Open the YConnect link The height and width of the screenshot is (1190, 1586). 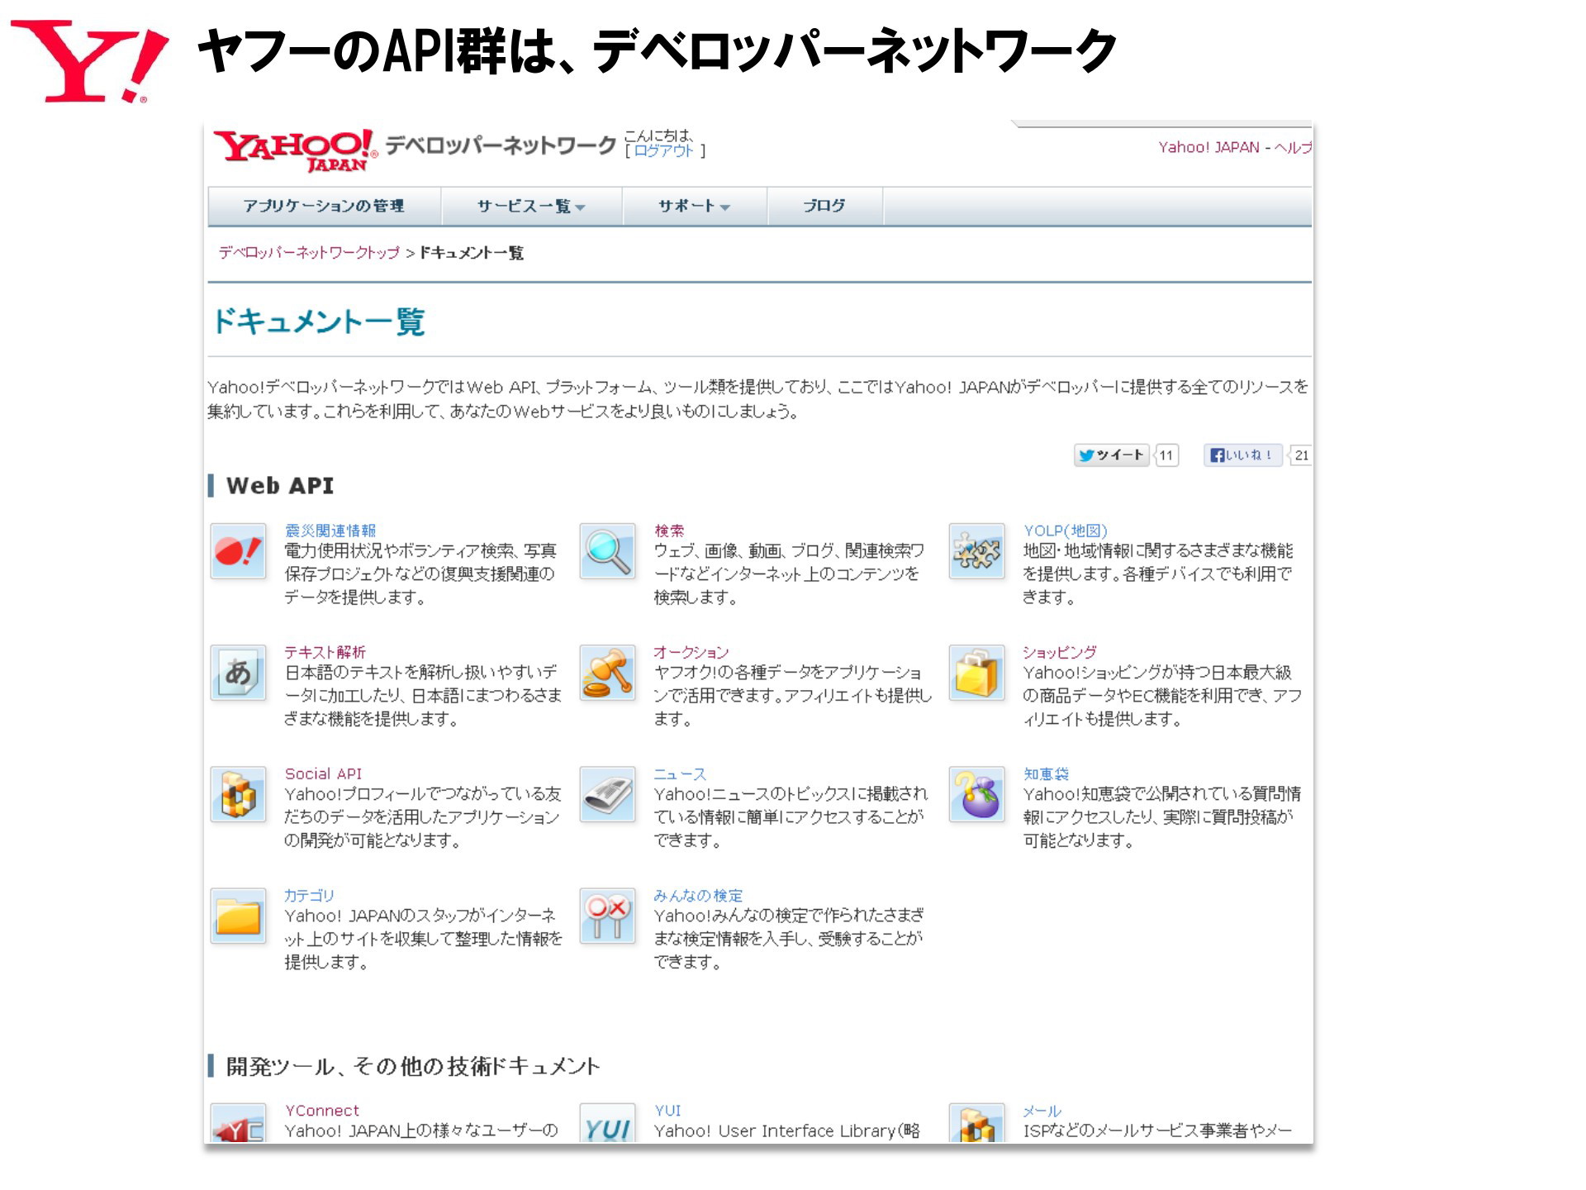click(x=321, y=1111)
